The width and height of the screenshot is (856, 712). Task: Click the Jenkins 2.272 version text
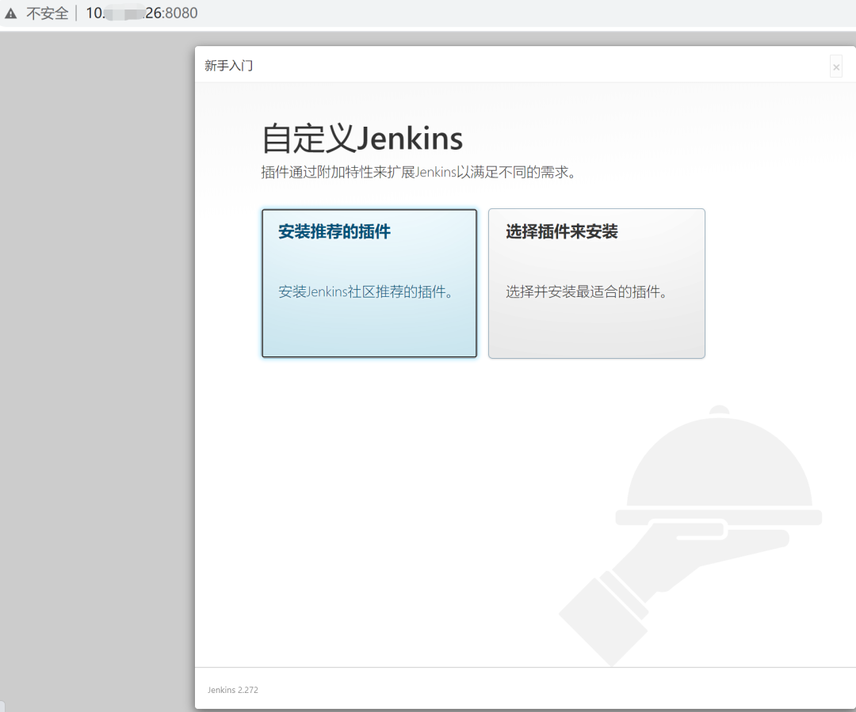tap(233, 690)
